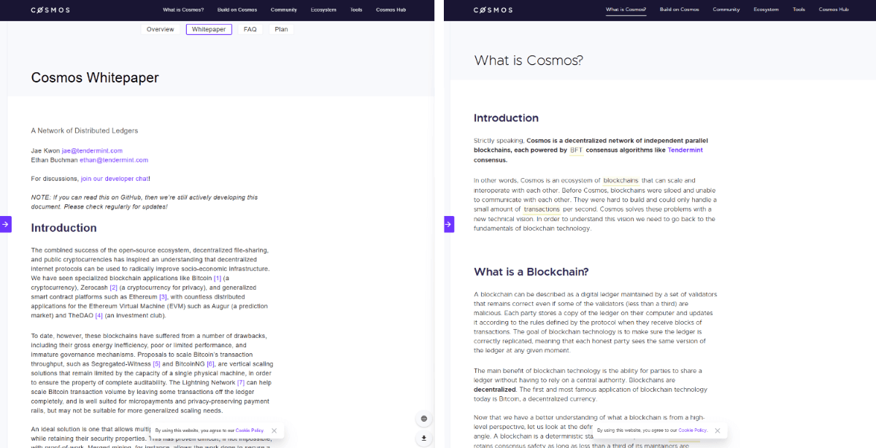Dismiss the cookie notice on the whitepaper page
Viewport: 876px width, 448px height.
(x=274, y=430)
